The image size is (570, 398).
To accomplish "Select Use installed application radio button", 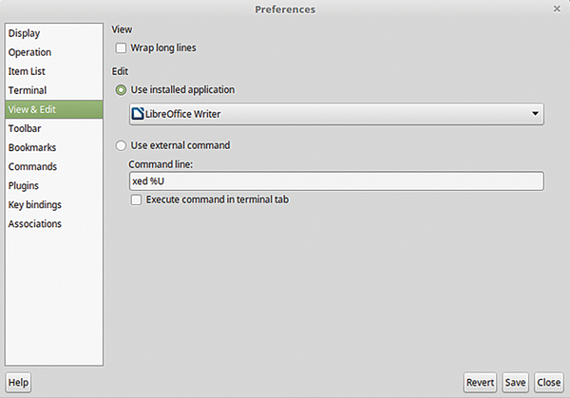I will pos(121,90).
